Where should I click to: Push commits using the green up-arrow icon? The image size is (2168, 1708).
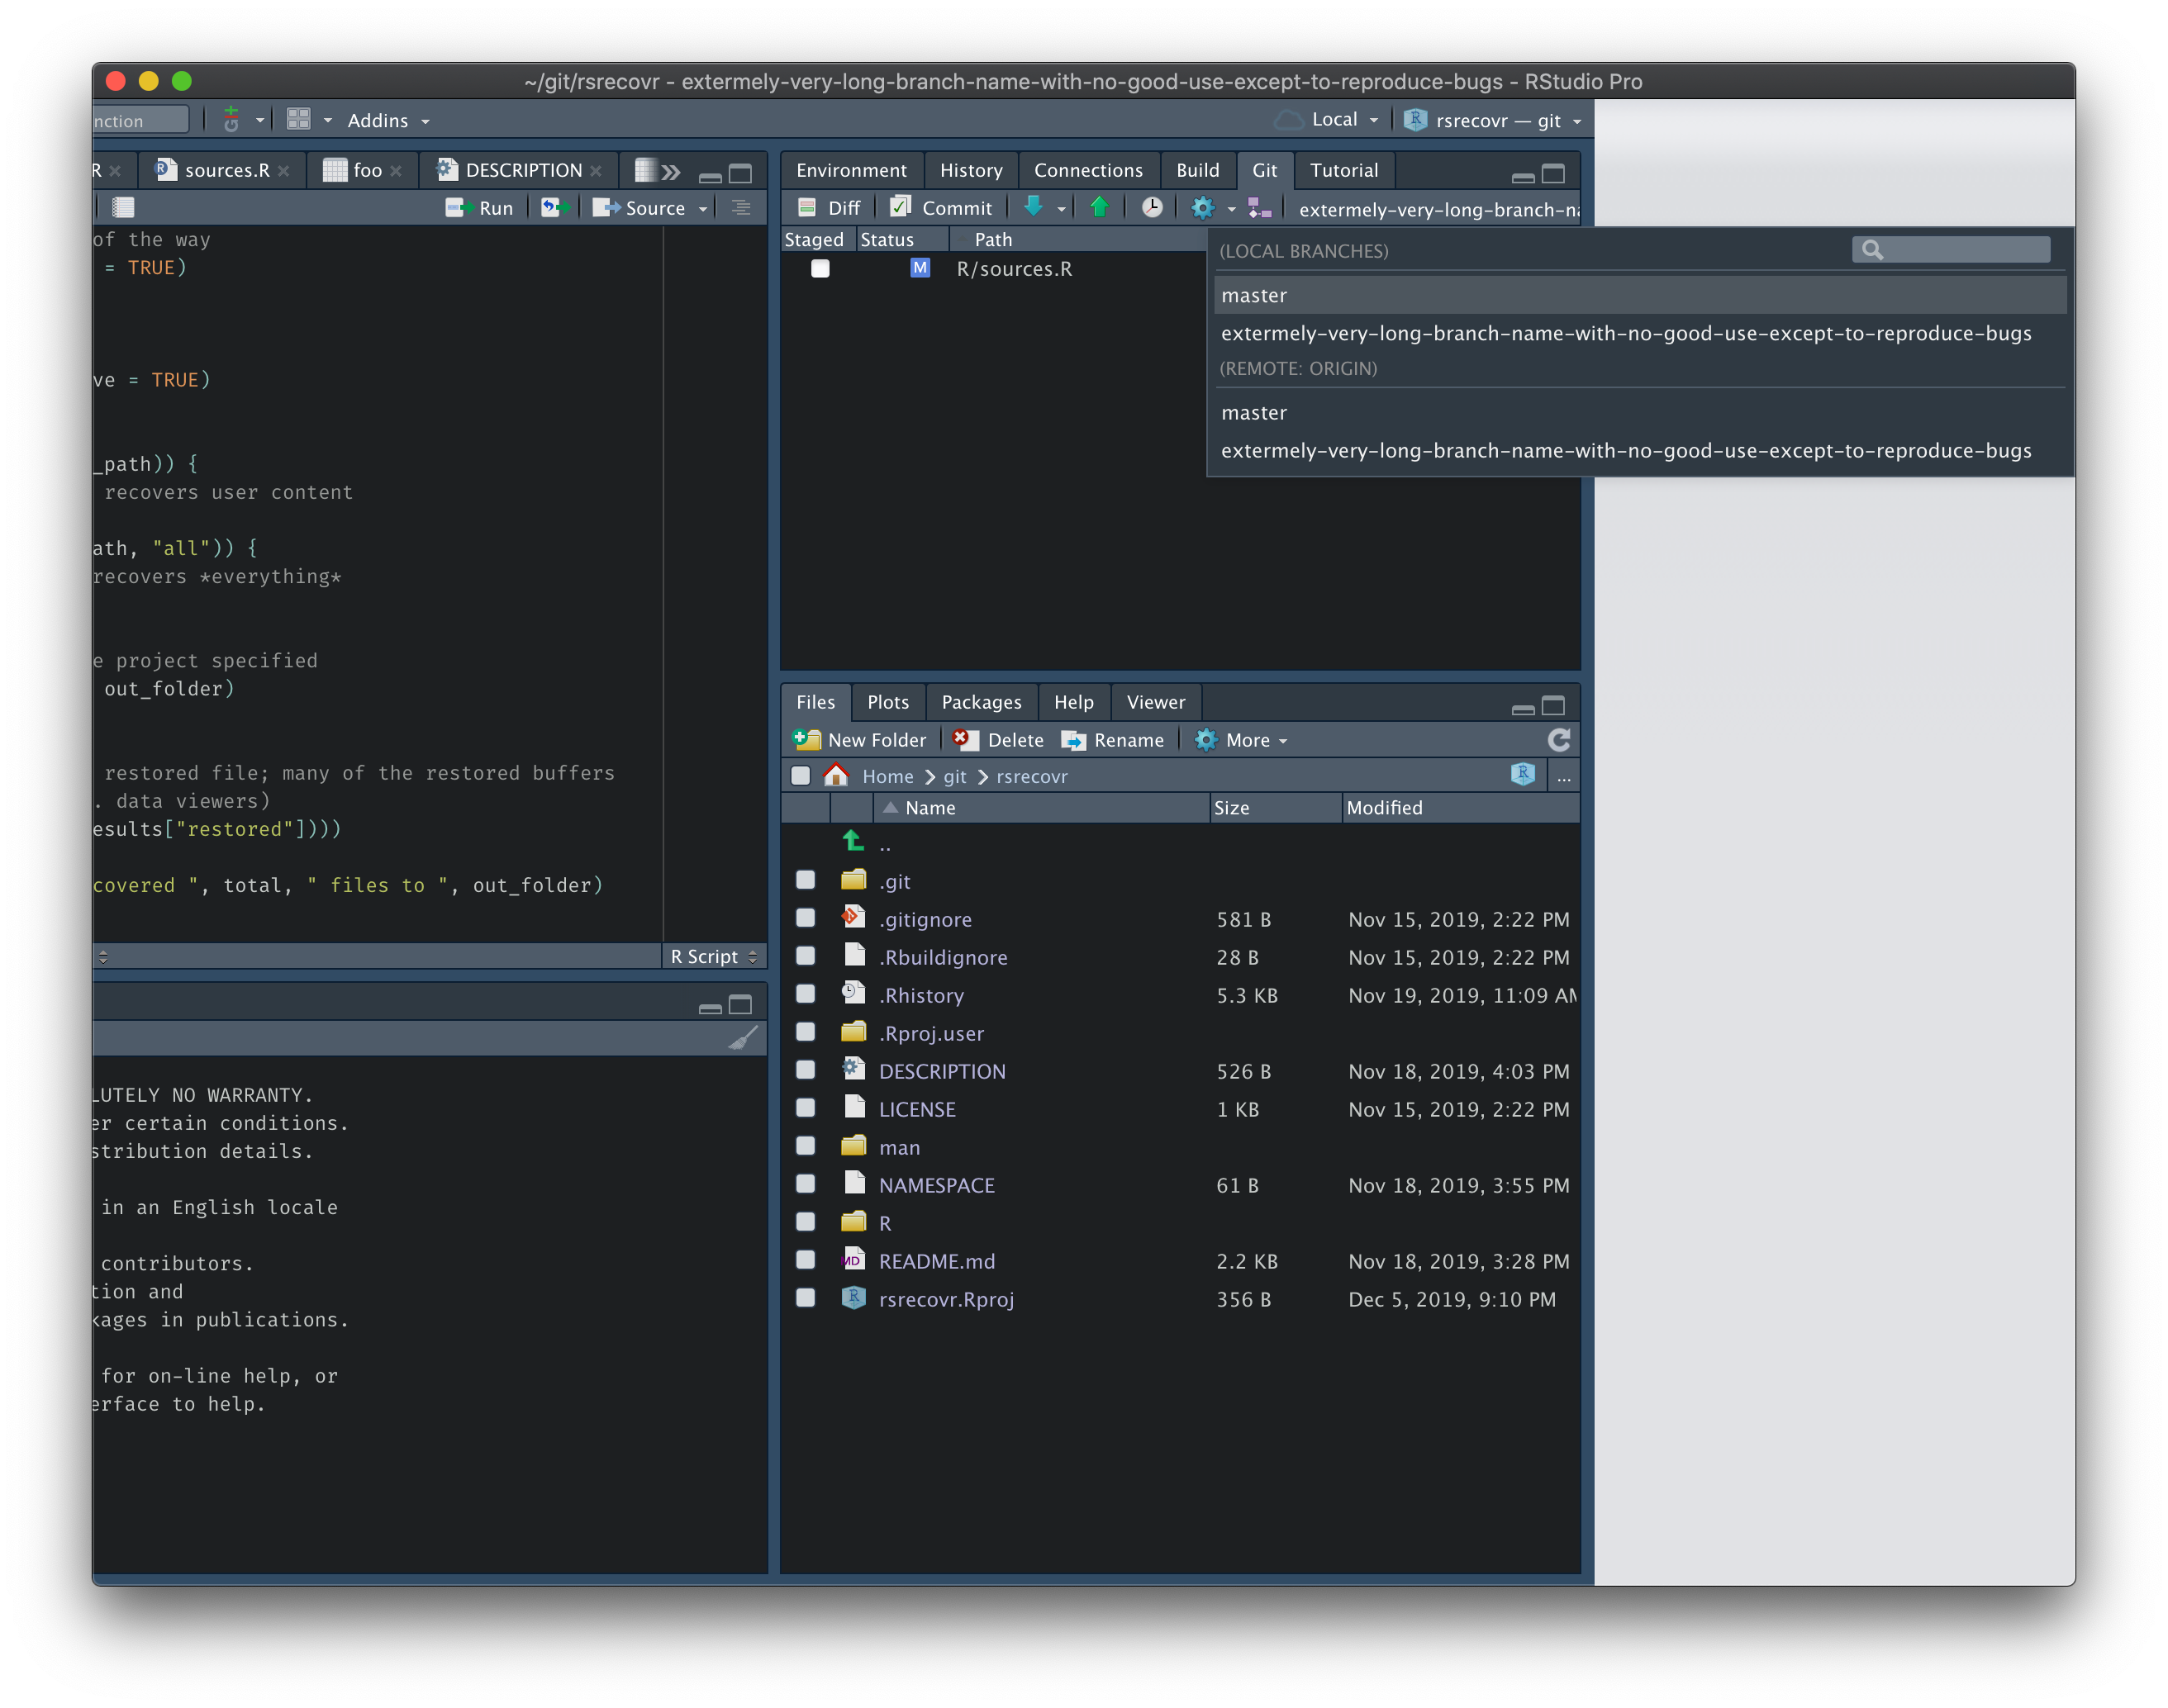point(1099,207)
